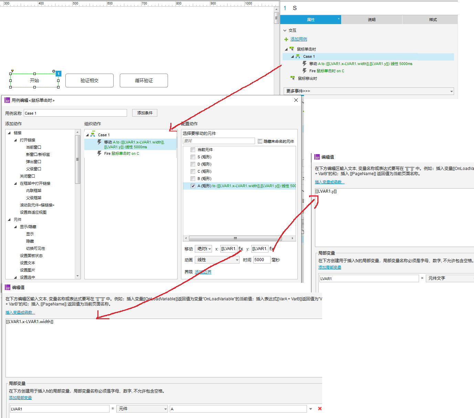Click the 添加条件 button
This screenshot has height=418, width=474.
click(145, 113)
